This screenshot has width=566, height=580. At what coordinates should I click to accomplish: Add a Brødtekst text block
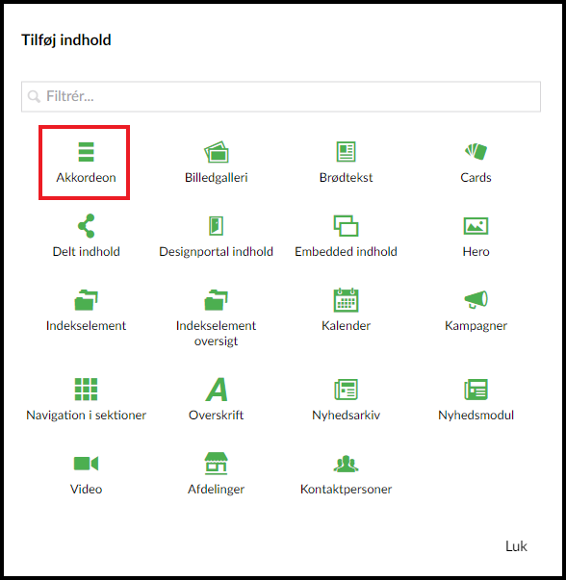point(346,163)
